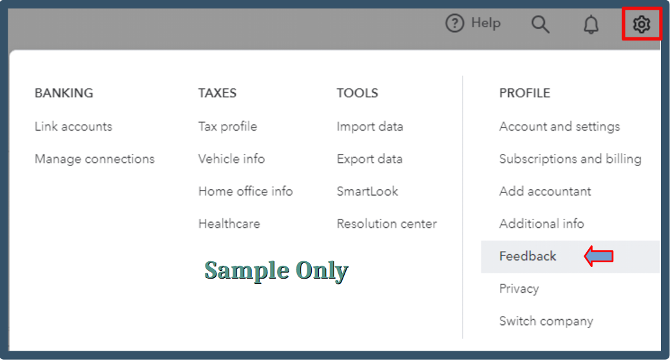Select Export data option
The height and width of the screenshot is (361, 670).
pyautogui.click(x=369, y=159)
